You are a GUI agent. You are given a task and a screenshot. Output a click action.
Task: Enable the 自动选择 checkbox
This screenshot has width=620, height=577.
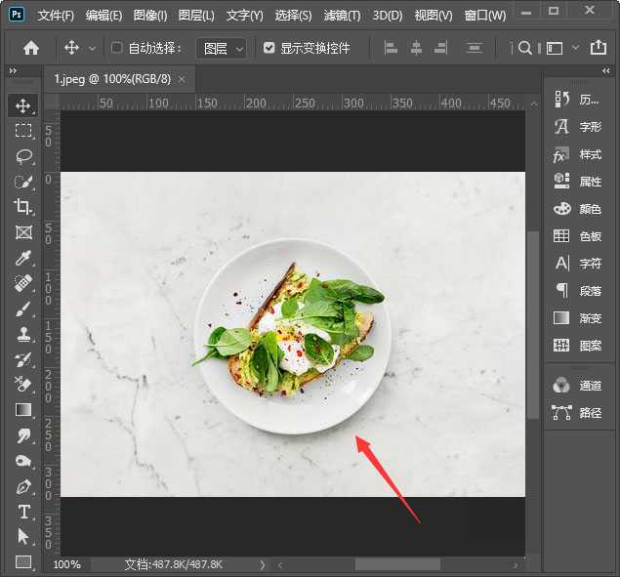pos(117,48)
